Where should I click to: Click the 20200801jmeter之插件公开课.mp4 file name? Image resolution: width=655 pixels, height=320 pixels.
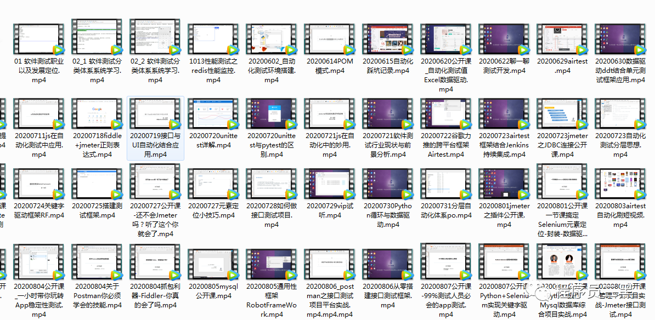pyautogui.click(x=504, y=215)
